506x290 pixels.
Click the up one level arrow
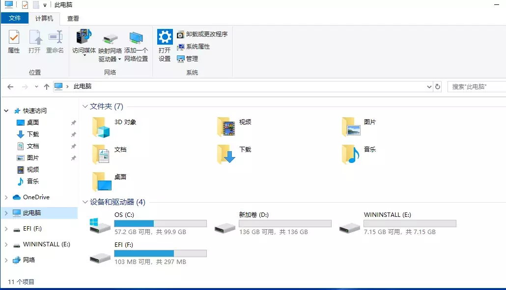click(x=47, y=87)
